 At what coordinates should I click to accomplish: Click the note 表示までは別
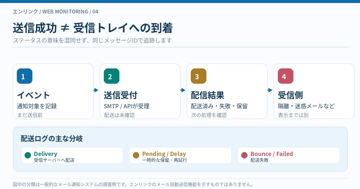293,115
